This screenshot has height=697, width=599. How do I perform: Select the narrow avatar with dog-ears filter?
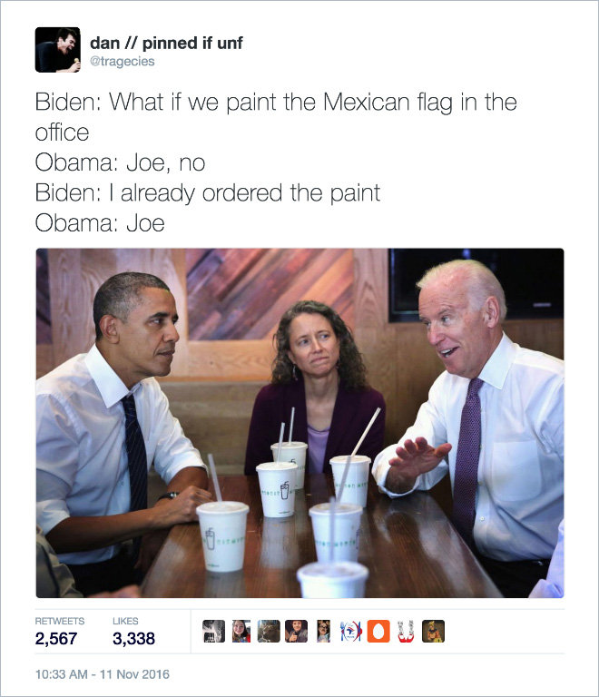pos(323,632)
